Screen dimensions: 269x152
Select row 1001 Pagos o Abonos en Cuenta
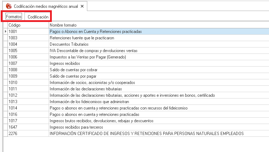[x=96, y=32]
